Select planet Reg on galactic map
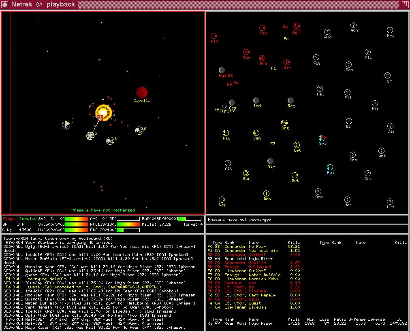The height and width of the screenshot is (332, 410). tap(290, 100)
